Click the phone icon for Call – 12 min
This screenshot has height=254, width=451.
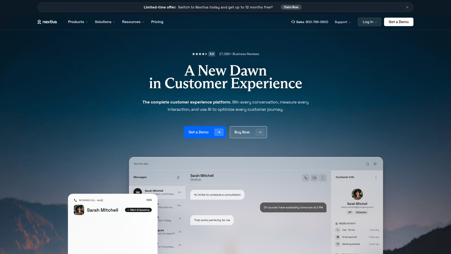[x=338, y=230]
